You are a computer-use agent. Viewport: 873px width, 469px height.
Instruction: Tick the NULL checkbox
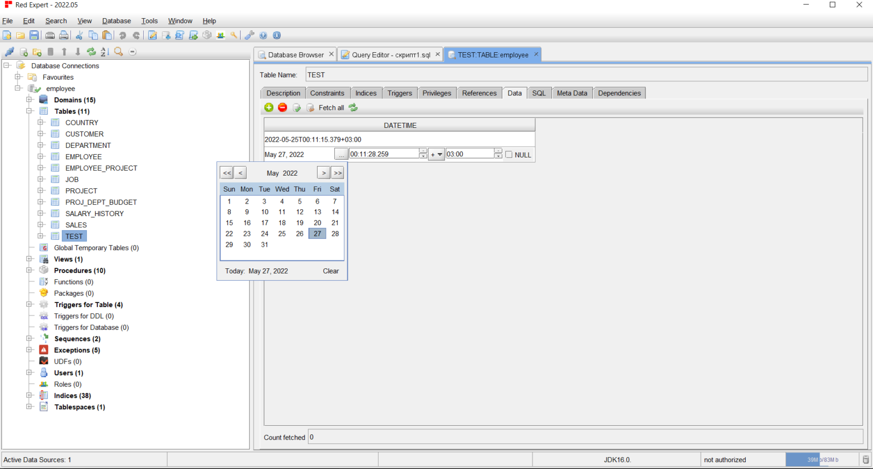[509, 155]
